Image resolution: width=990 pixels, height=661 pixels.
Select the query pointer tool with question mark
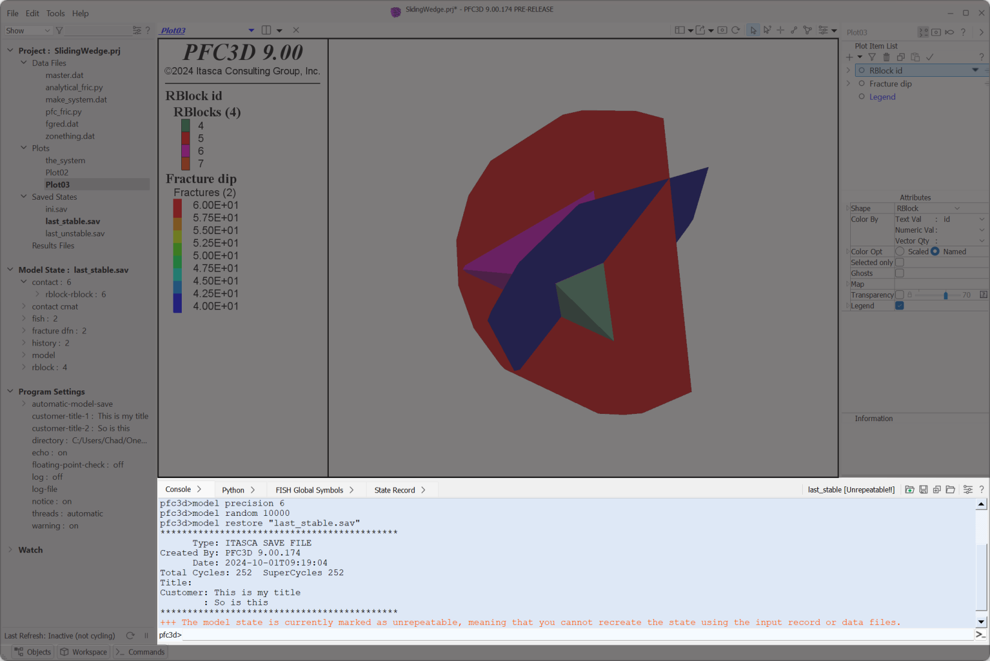tap(767, 30)
